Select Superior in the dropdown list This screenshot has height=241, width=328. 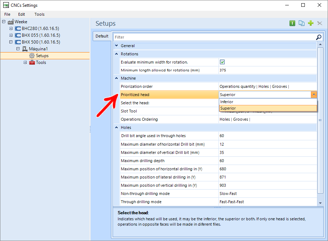pyautogui.click(x=268, y=108)
